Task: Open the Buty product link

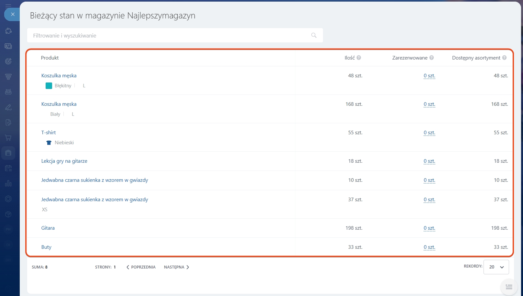Action: [x=46, y=247]
